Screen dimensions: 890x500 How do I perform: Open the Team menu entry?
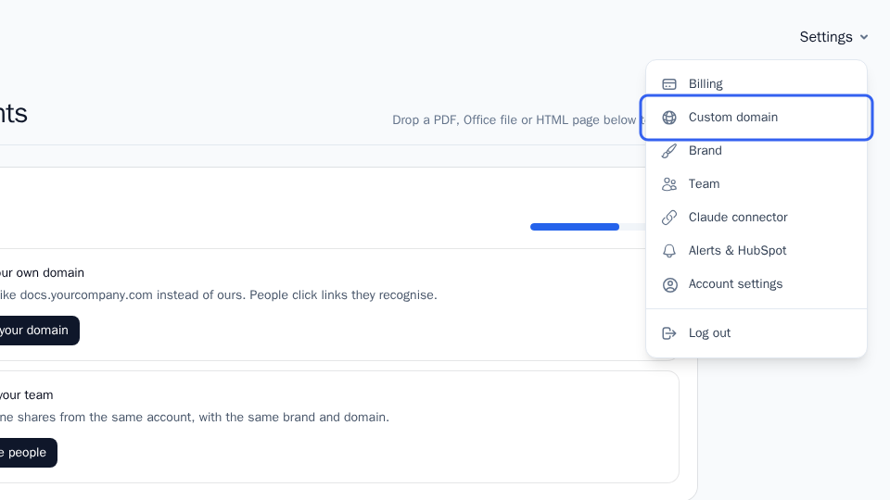[x=756, y=184]
